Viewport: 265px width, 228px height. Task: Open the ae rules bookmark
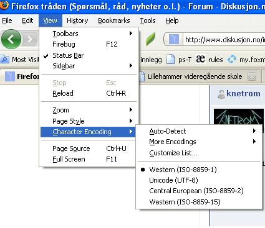(x=210, y=60)
